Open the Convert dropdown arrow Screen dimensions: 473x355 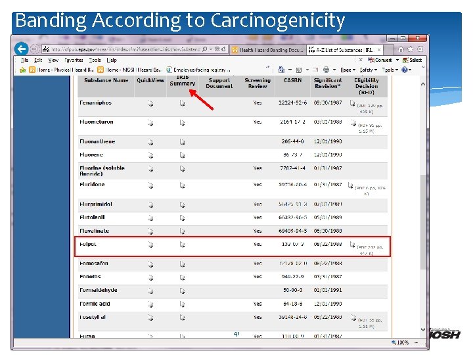397,60
